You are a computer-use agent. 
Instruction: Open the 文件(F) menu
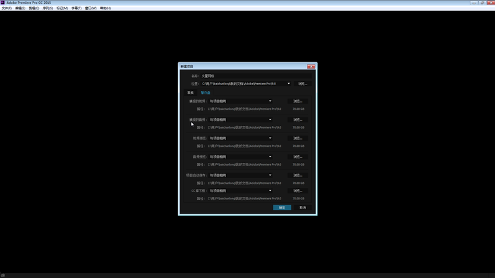(x=7, y=8)
